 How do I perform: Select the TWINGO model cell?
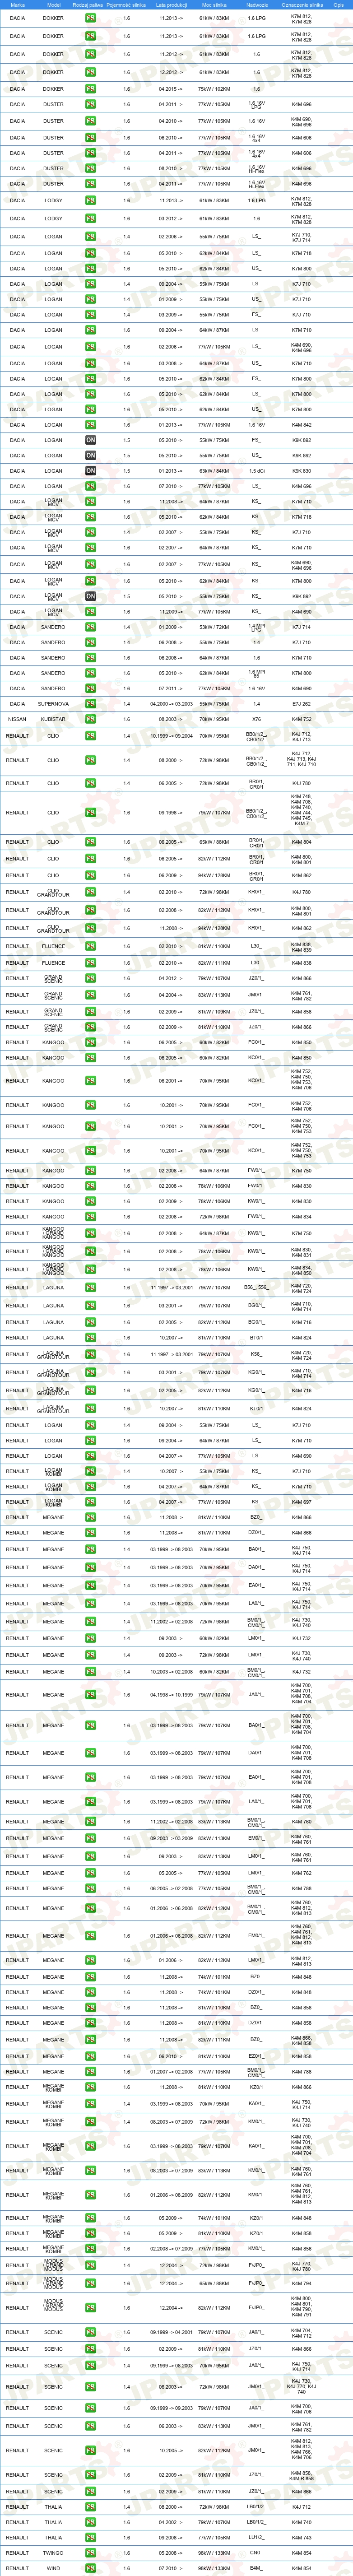point(53,2553)
